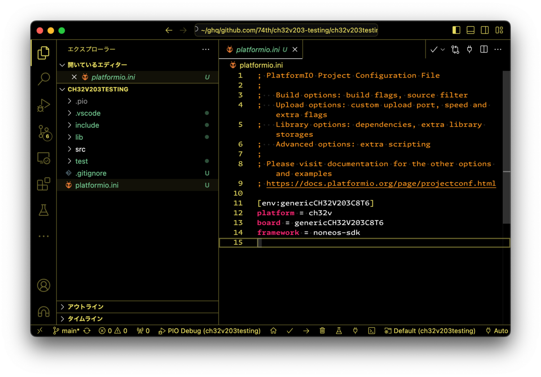Open the Accounts menu
This screenshot has height=377, width=541.
(x=44, y=286)
